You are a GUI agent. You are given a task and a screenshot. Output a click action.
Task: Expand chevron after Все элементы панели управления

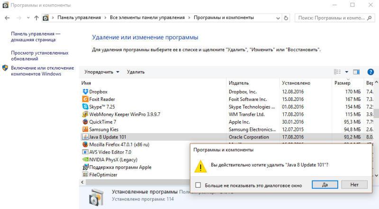coord(189,18)
